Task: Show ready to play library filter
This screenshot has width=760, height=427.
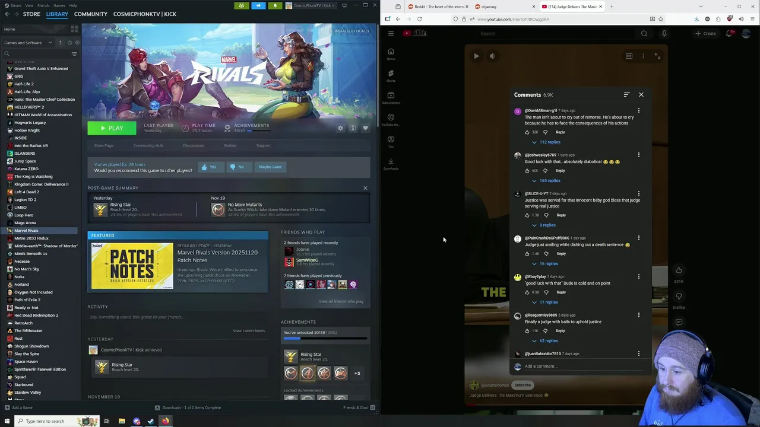Action: (77, 43)
